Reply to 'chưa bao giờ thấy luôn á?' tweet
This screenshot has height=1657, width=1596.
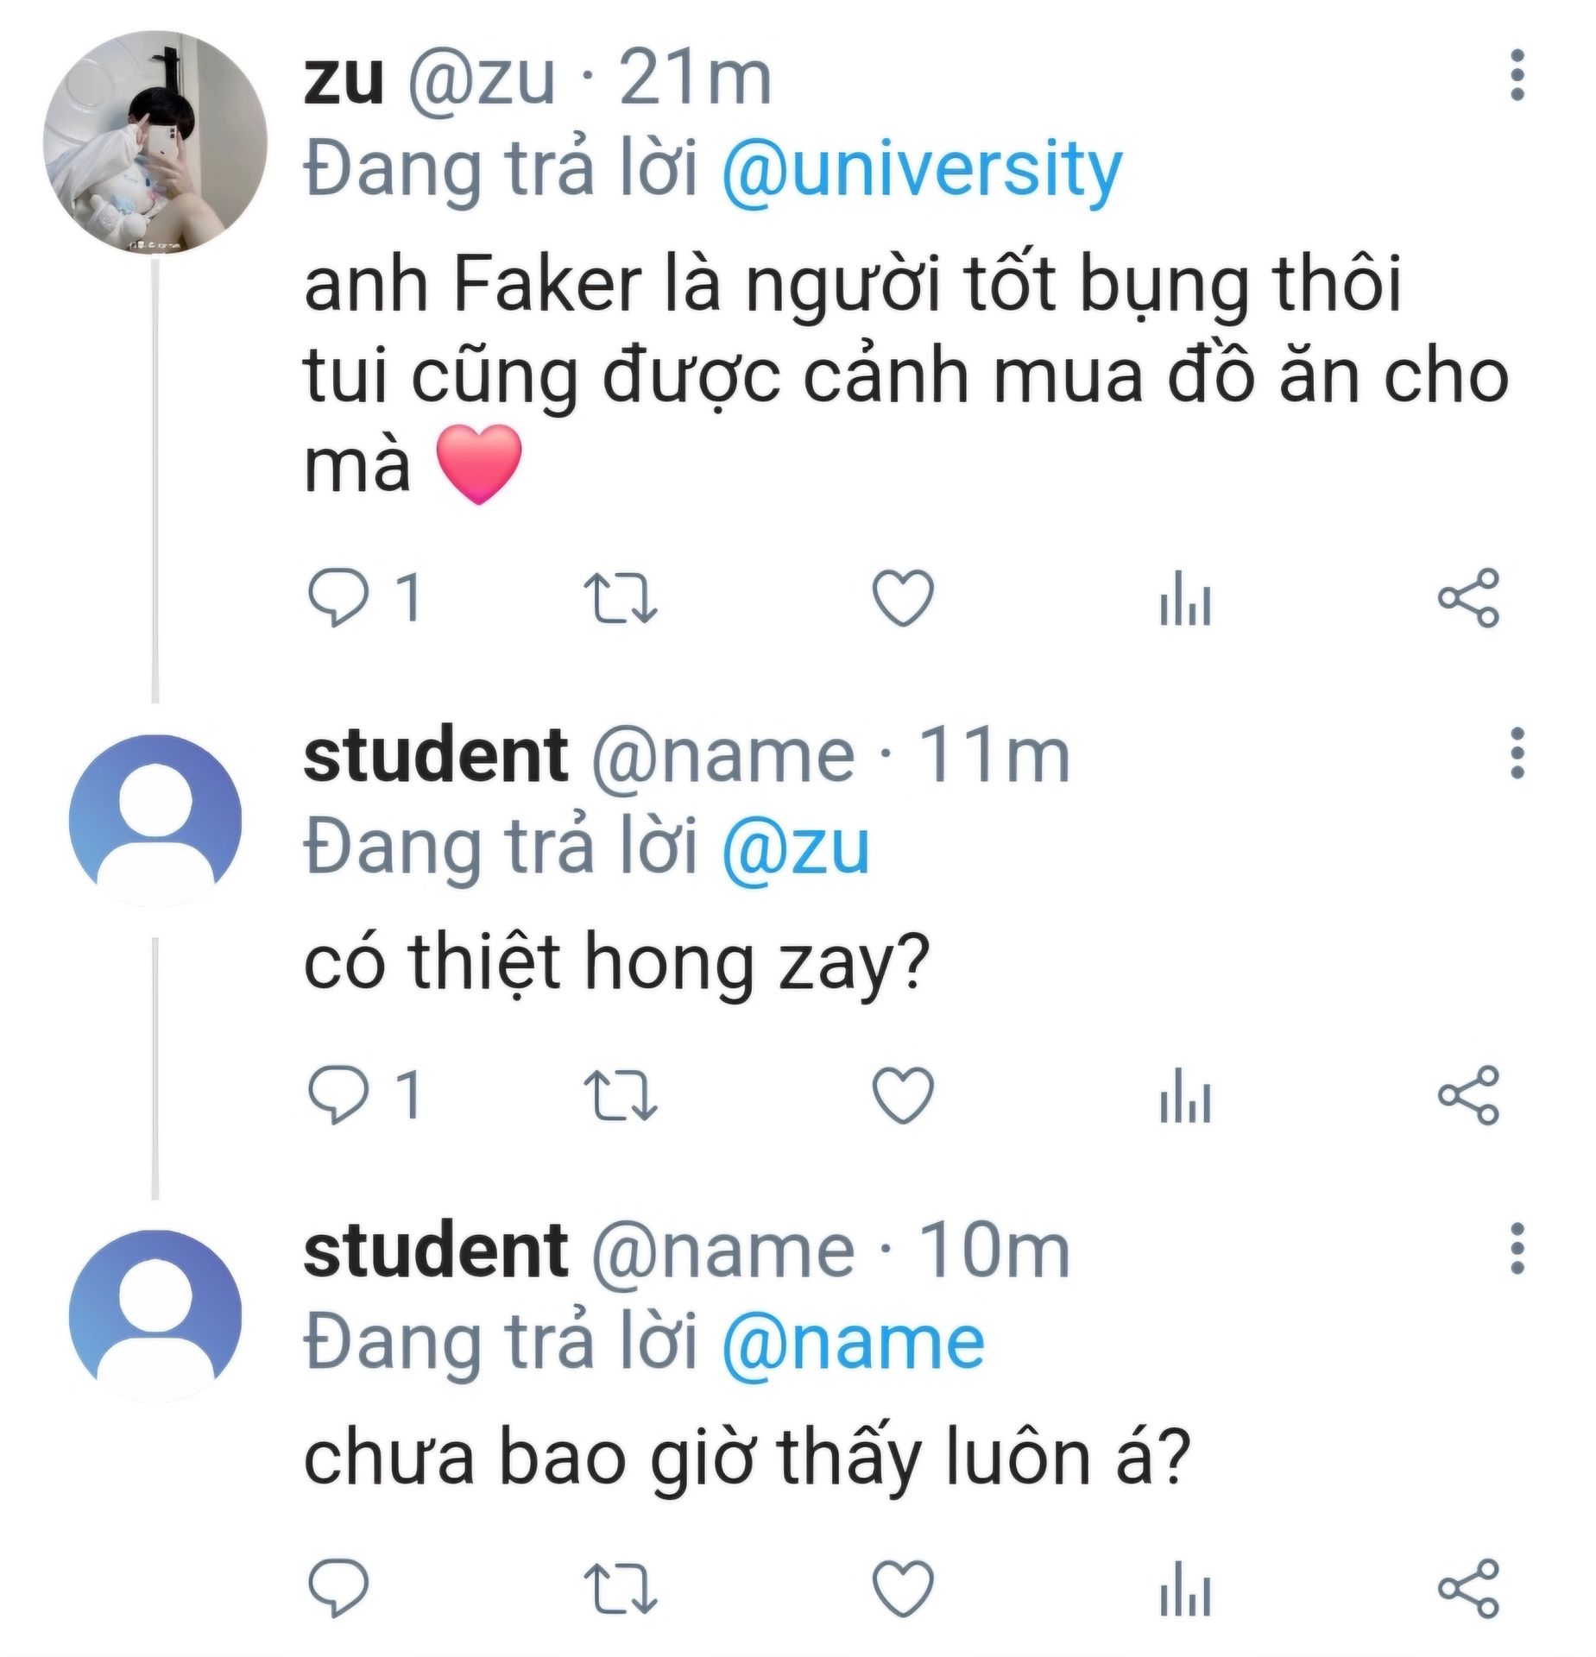338,1589
